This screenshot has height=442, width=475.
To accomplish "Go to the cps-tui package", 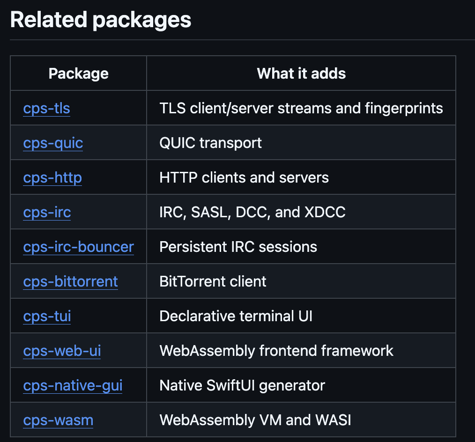I will [47, 316].
